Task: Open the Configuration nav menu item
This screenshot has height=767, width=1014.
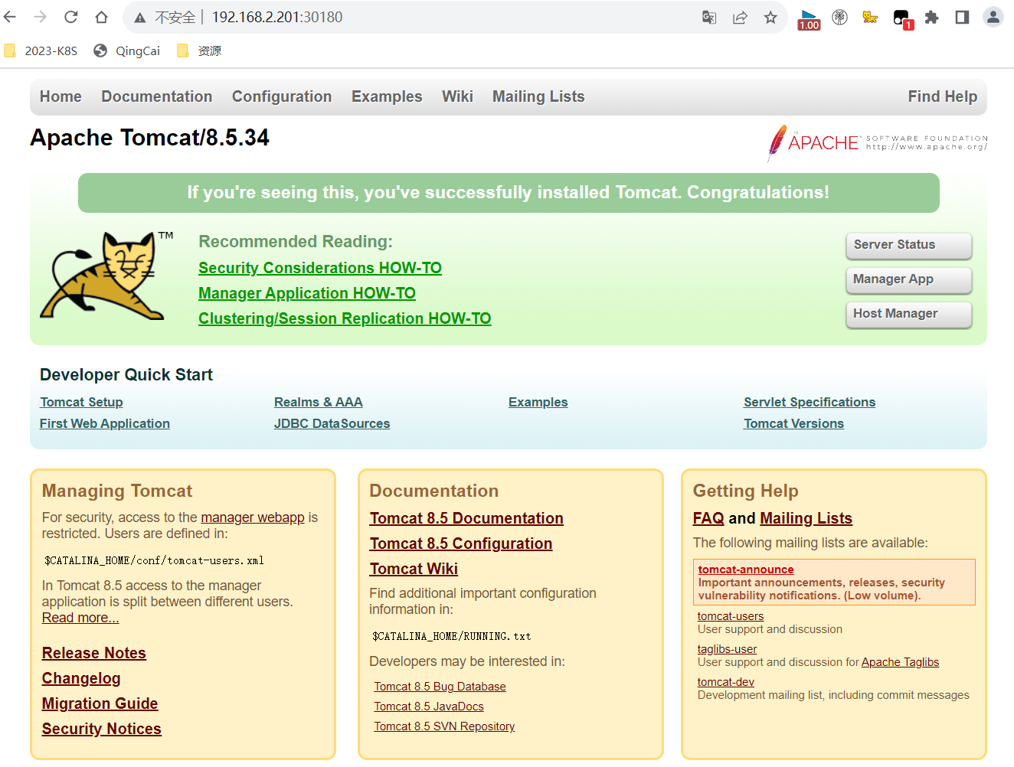Action: pyautogui.click(x=281, y=96)
